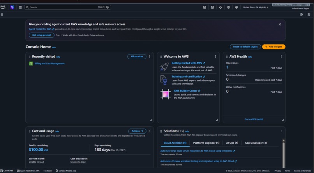The width and height of the screenshot is (314, 173).
Task: Open the Billing and Cost Management link
Action: pyautogui.click(x=49, y=64)
